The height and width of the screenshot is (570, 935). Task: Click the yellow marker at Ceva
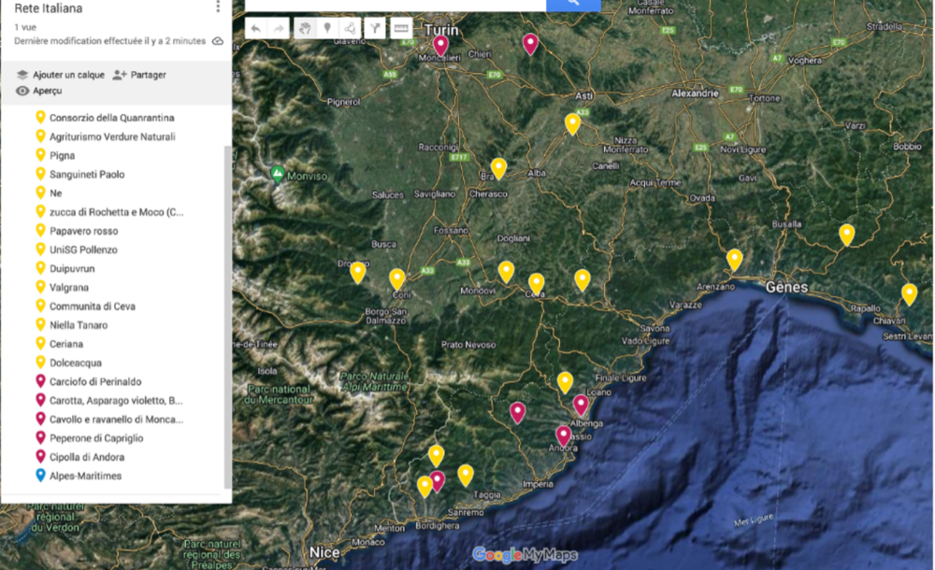(x=536, y=284)
